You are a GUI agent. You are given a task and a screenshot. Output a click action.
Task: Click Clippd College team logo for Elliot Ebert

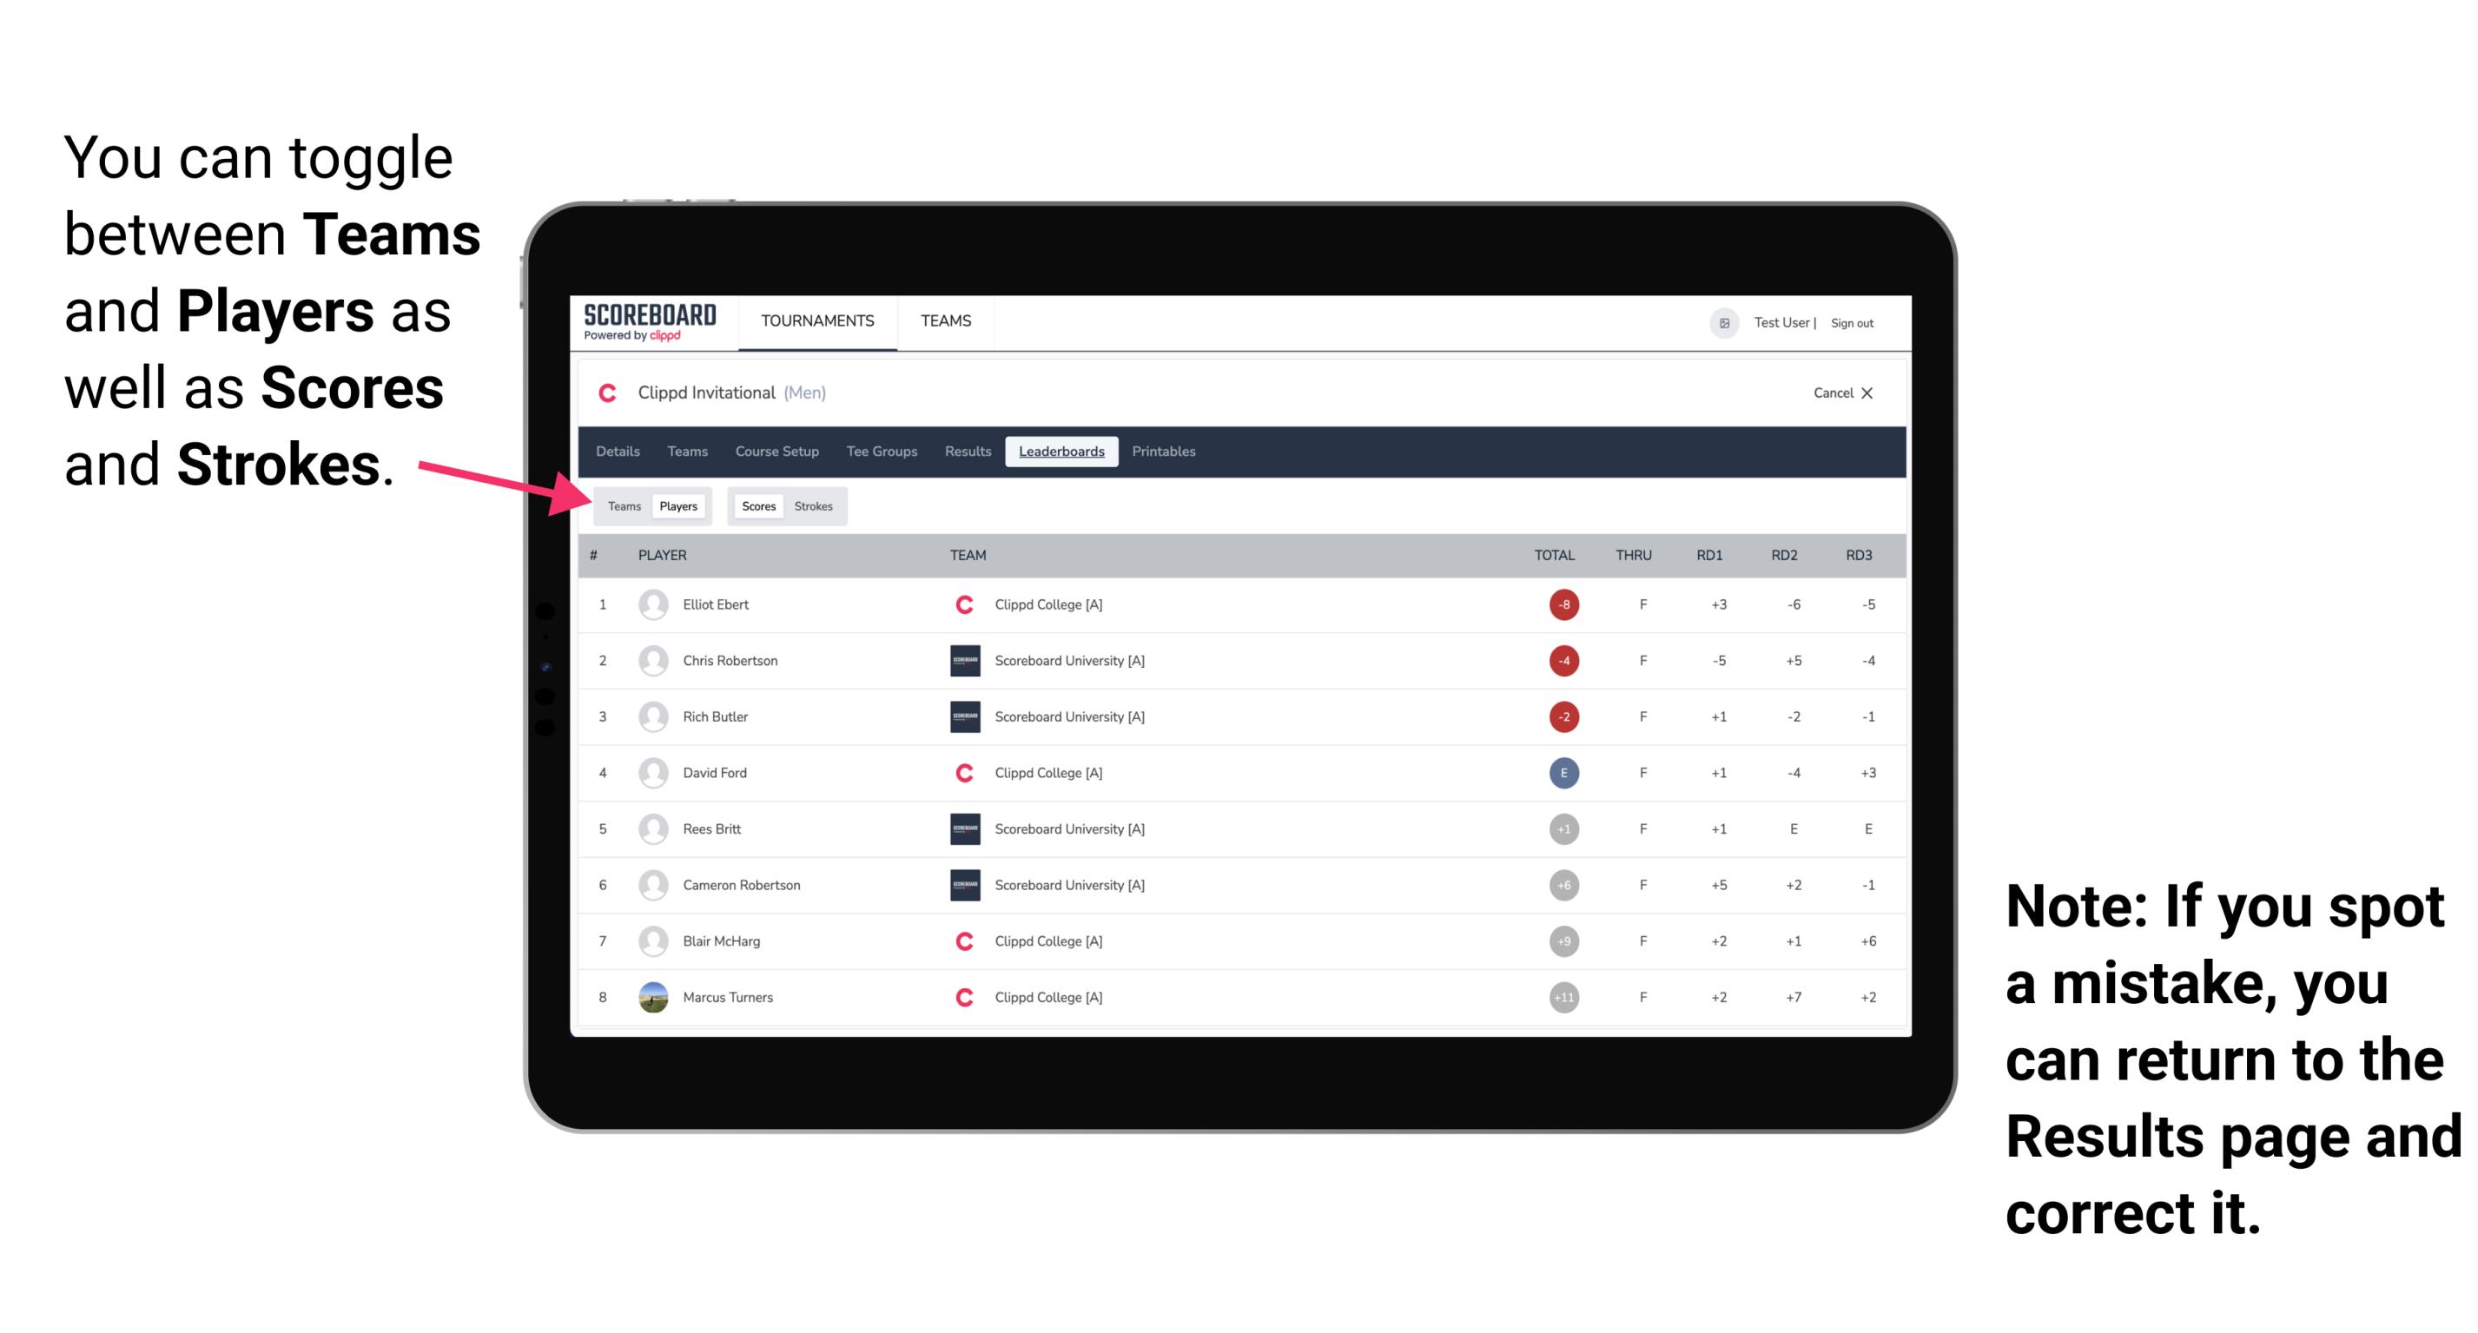click(960, 604)
